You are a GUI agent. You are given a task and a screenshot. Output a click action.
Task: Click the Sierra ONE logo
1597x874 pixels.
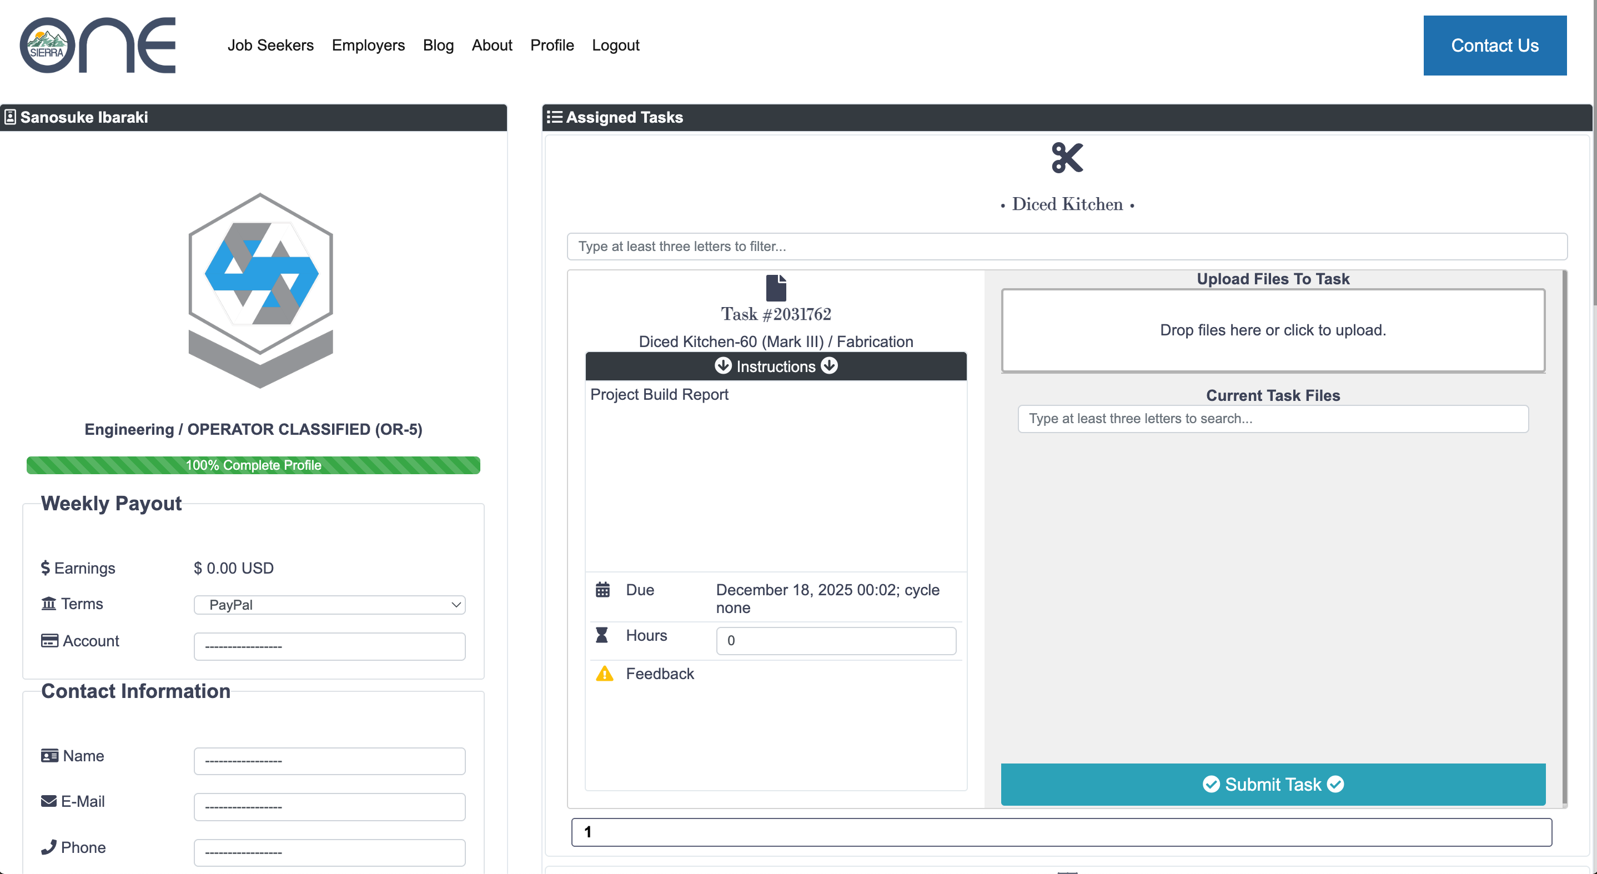[97, 45]
